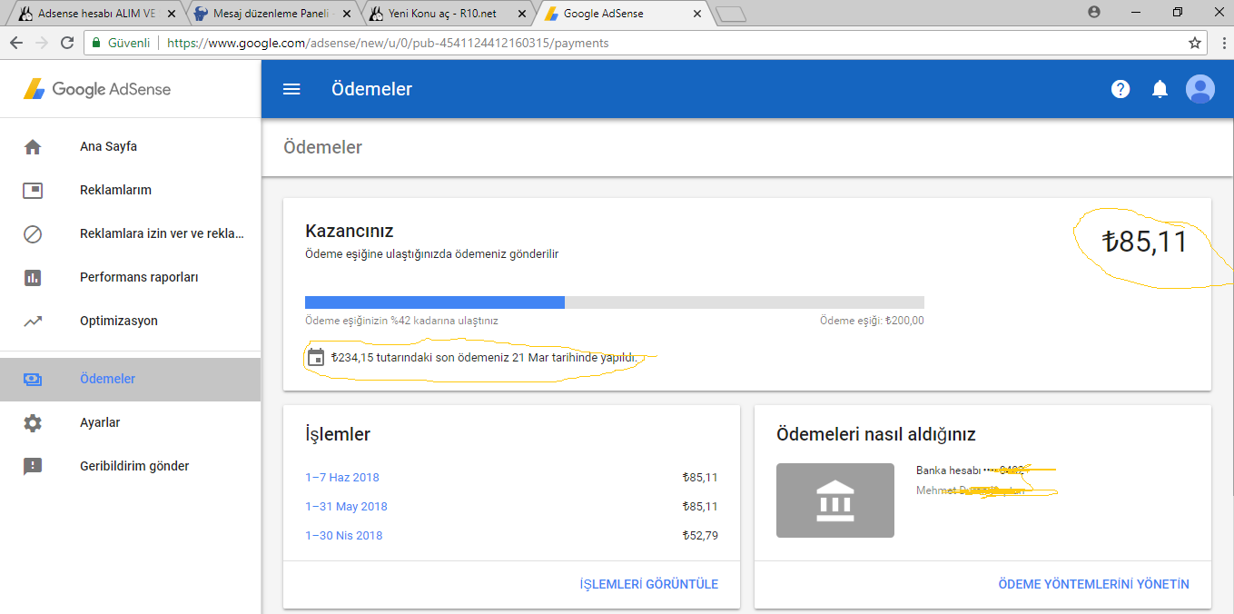Open the hamburger navigation menu icon
Viewport: 1234px width, 614px height.
point(291,89)
